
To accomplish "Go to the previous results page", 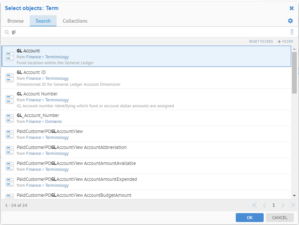I will pos(264,205).
